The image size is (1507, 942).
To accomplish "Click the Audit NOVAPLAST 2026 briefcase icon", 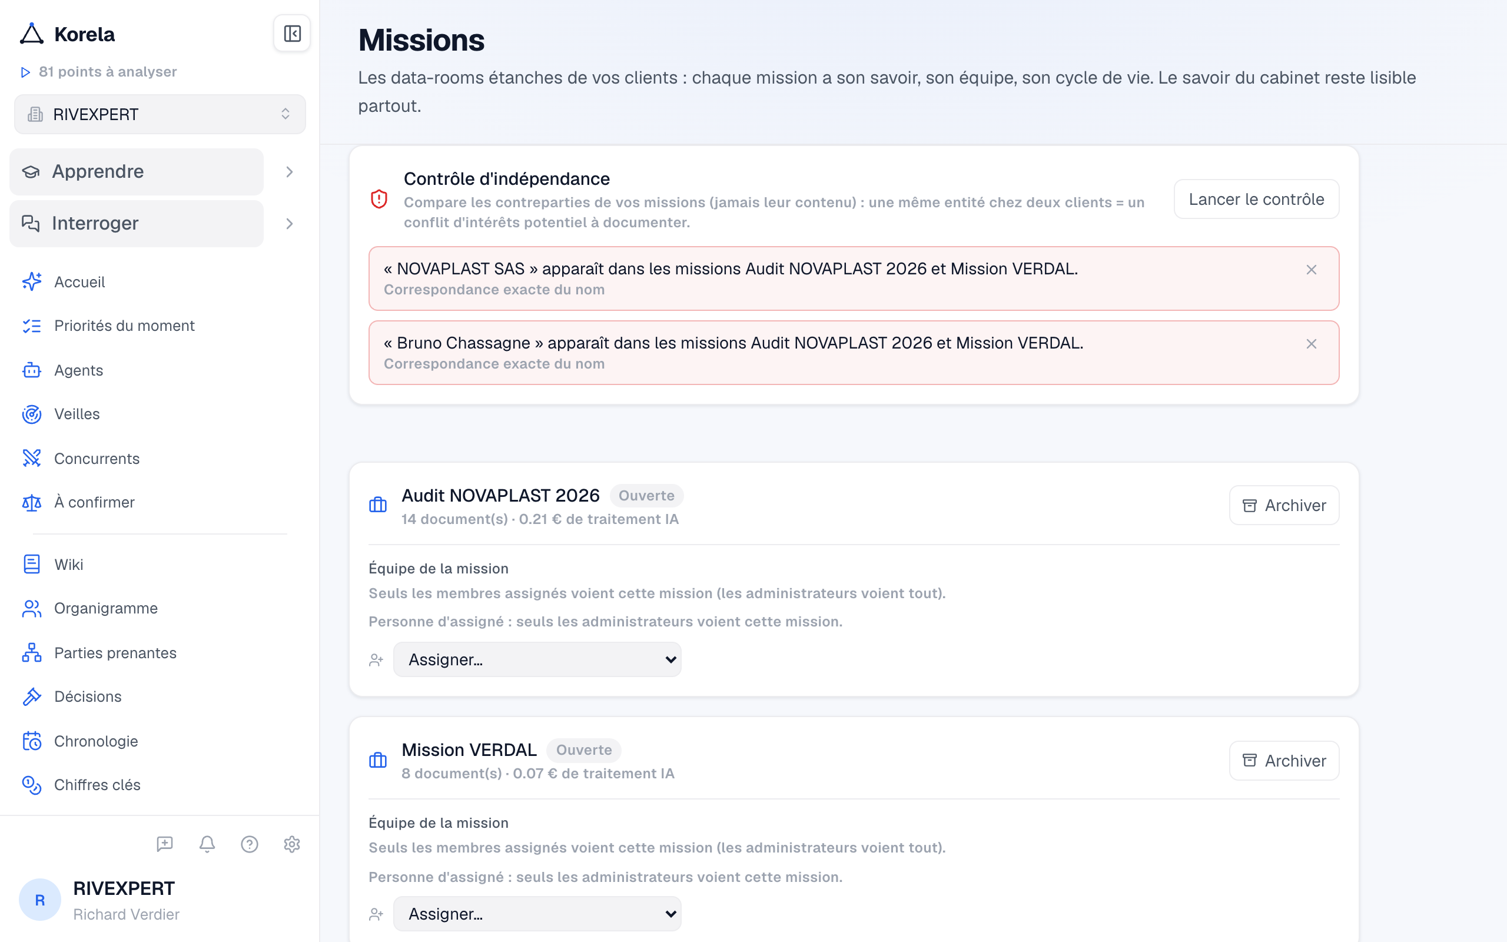I will point(378,505).
